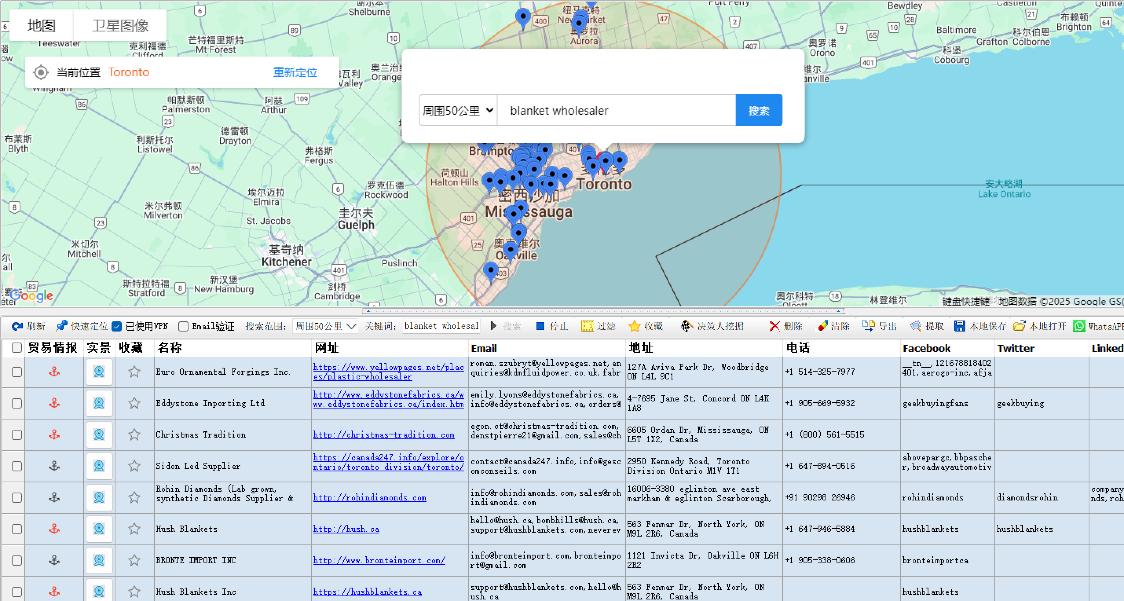Click the current location target icon
This screenshot has height=601, width=1124.
[x=41, y=72]
